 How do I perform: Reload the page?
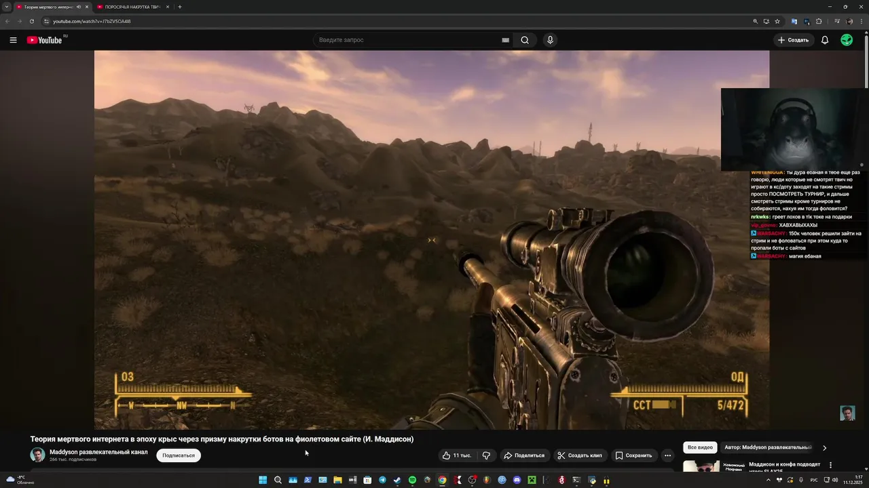31,21
